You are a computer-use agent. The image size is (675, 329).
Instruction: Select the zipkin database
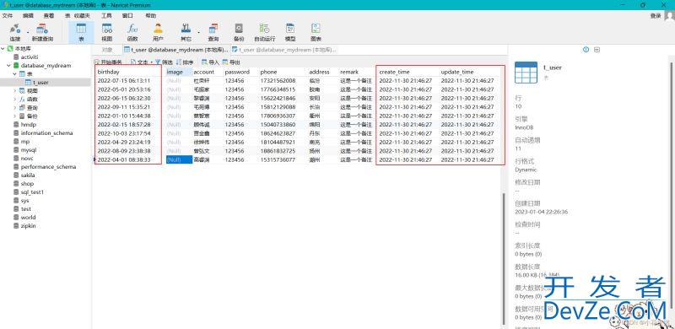[x=28, y=225]
